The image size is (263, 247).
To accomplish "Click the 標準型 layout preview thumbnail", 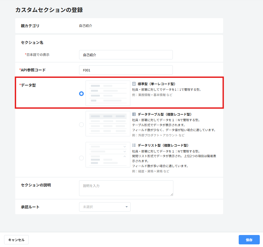I will tap(108, 93).
